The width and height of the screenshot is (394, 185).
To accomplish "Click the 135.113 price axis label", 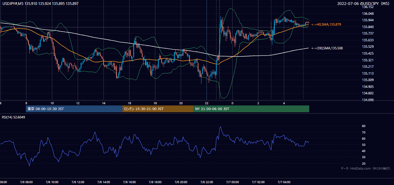I will [368, 73].
